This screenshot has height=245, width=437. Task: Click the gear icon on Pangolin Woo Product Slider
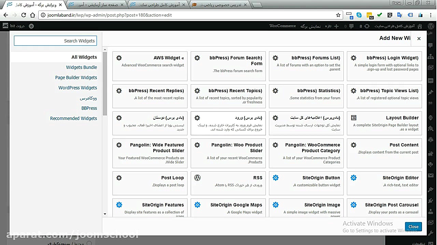197,145
